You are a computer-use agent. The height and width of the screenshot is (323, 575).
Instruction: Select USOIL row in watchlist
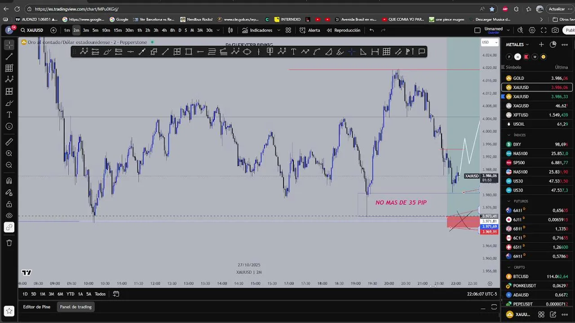(537, 124)
